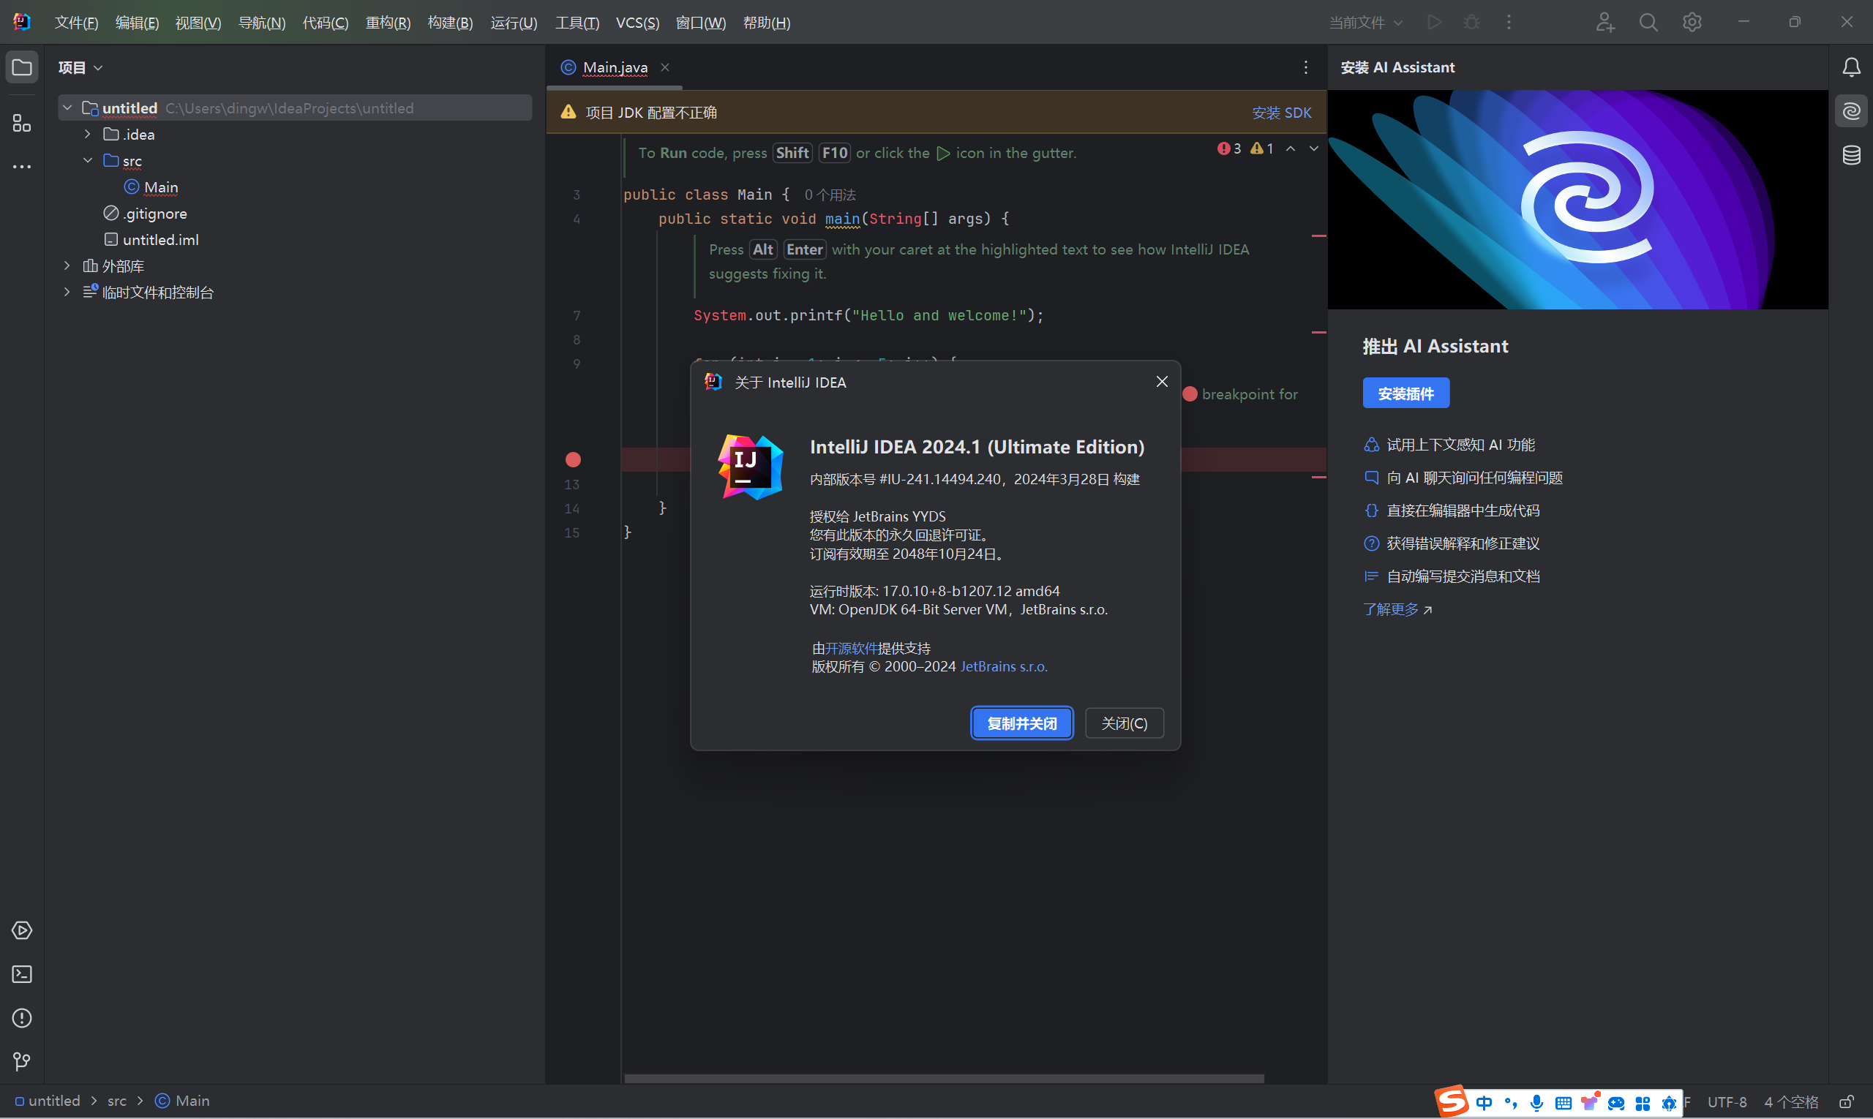Open the Structure tool window icon
Screen dimensions: 1873x1119
point(22,123)
